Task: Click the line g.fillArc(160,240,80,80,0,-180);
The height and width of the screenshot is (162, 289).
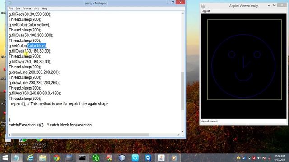Action: pyautogui.click(x=35, y=93)
